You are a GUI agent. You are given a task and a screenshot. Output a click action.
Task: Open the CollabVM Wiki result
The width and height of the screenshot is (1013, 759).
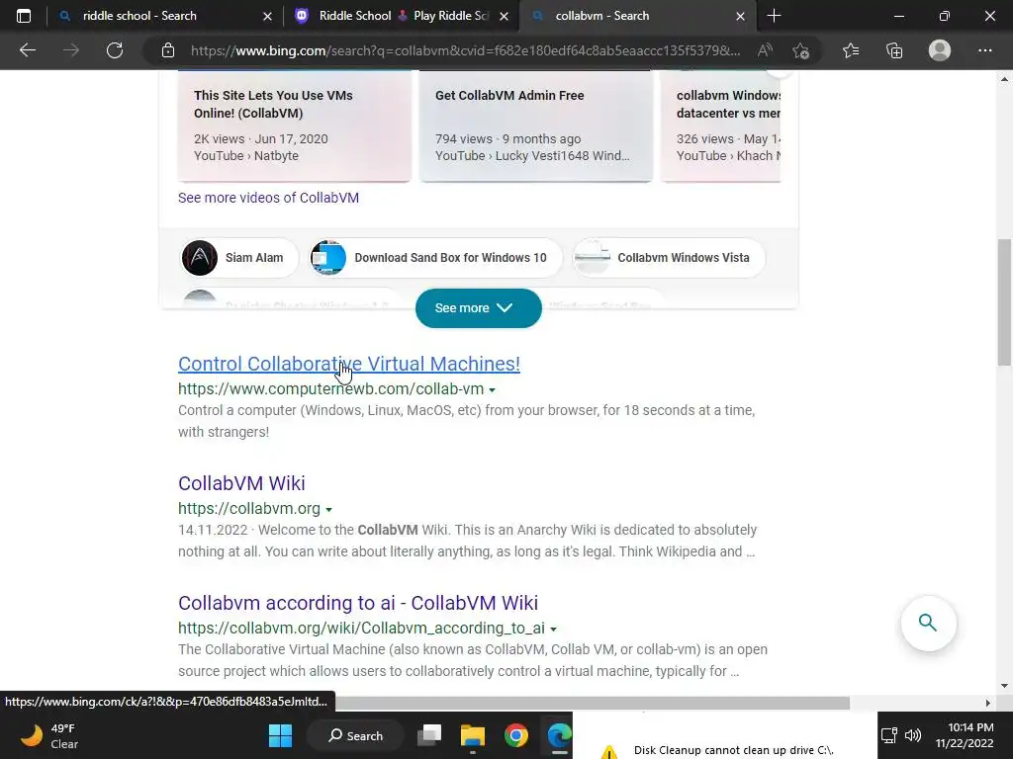tap(241, 482)
